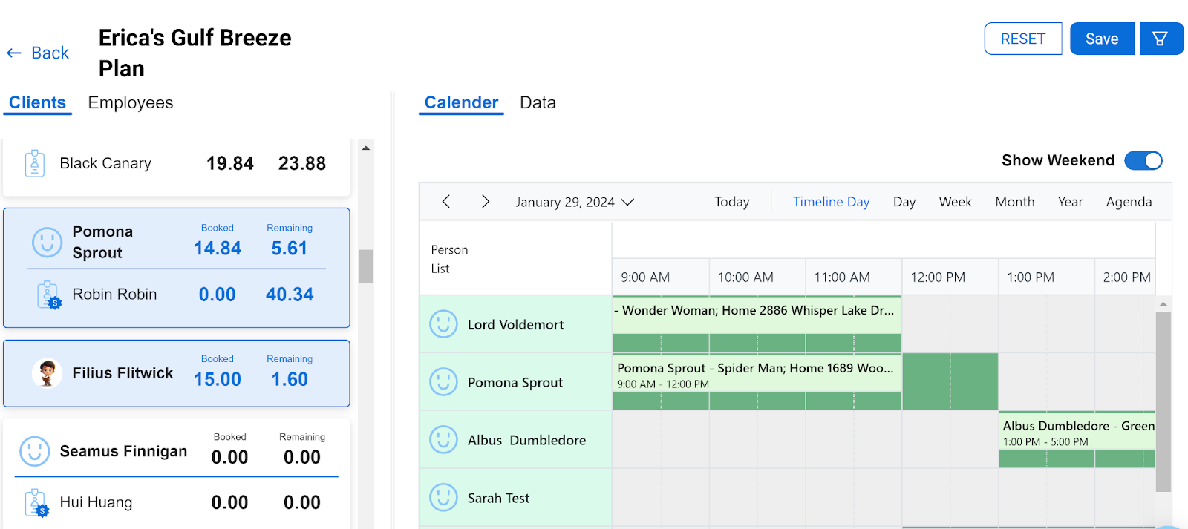Open the Data tab
1188x529 pixels.
click(538, 102)
